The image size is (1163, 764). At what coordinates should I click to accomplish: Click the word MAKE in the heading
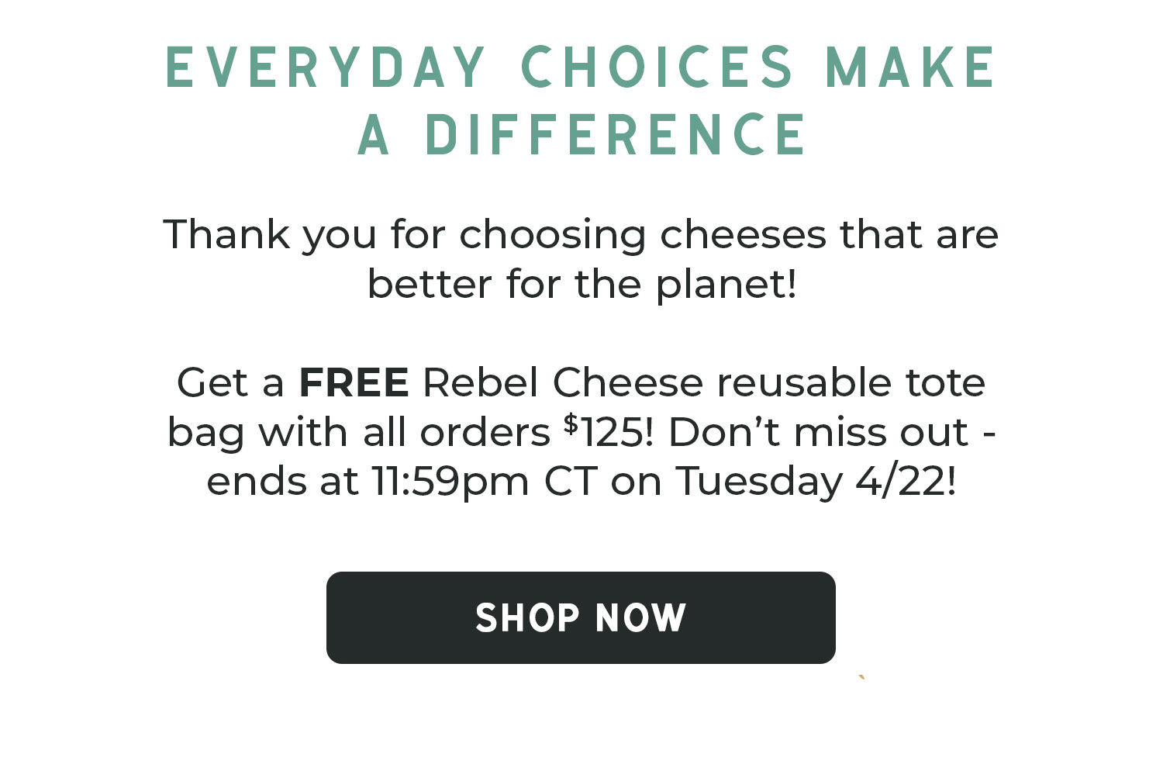(x=910, y=67)
